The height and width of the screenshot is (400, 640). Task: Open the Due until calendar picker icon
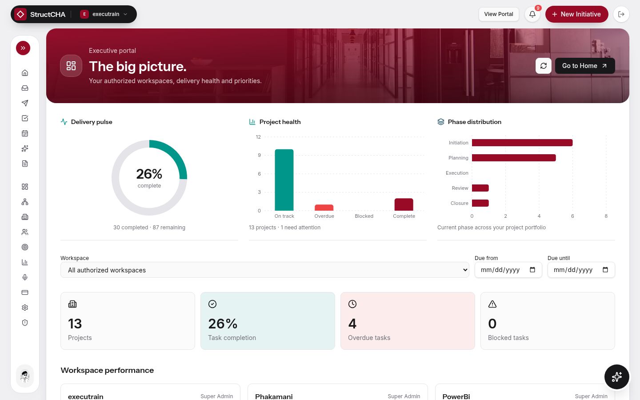coord(605,270)
